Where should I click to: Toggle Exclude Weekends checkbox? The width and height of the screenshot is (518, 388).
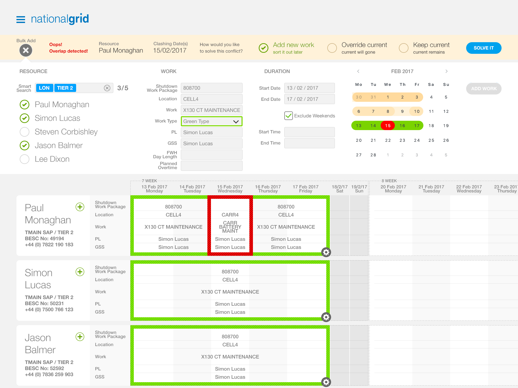(x=288, y=116)
